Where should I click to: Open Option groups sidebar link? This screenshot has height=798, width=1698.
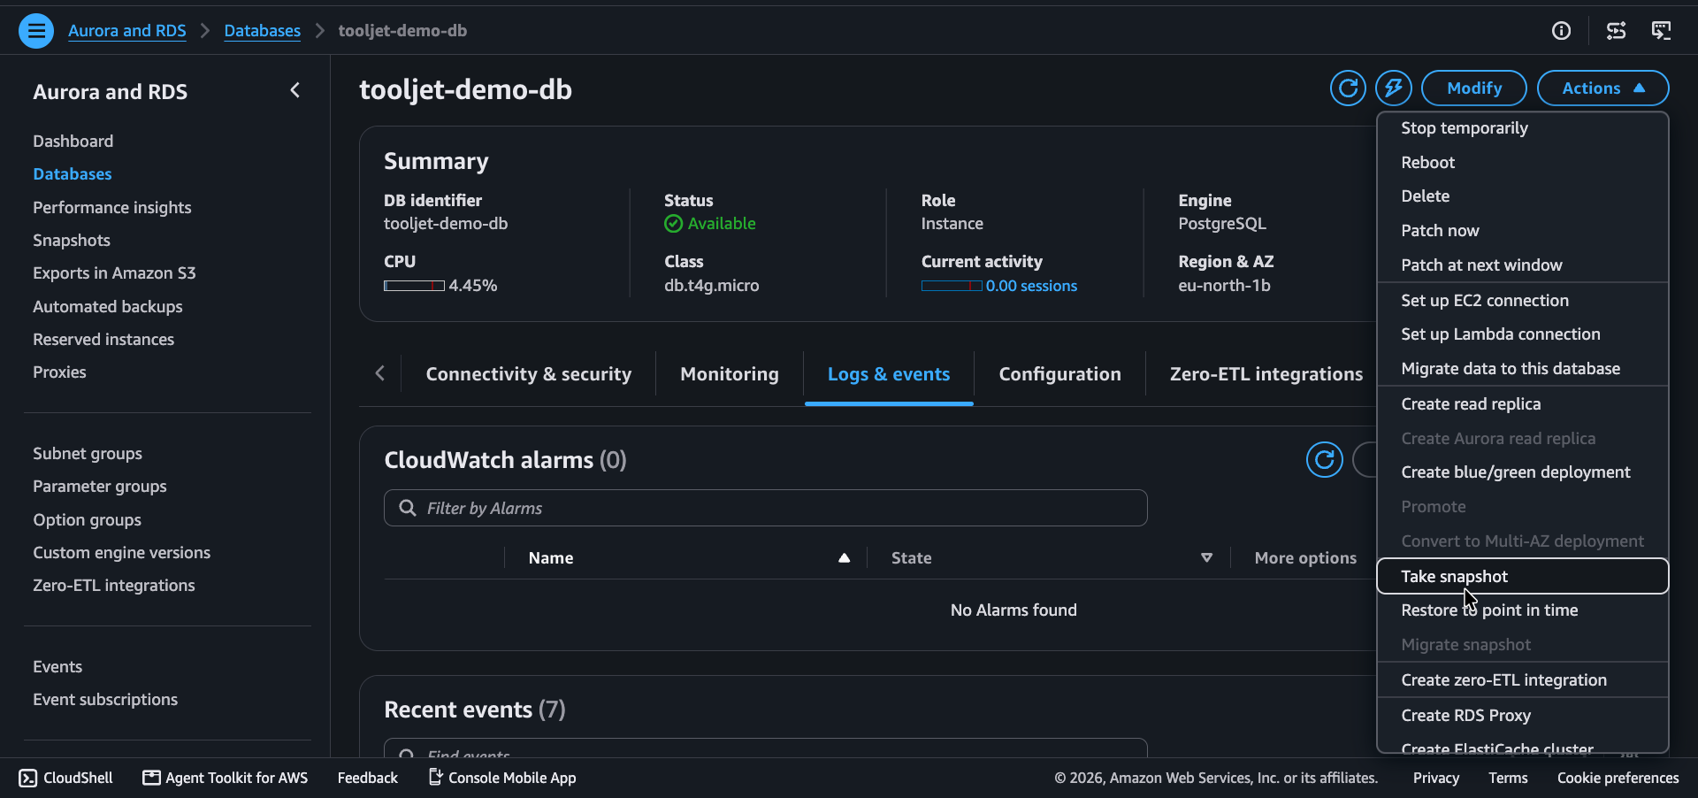click(88, 520)
